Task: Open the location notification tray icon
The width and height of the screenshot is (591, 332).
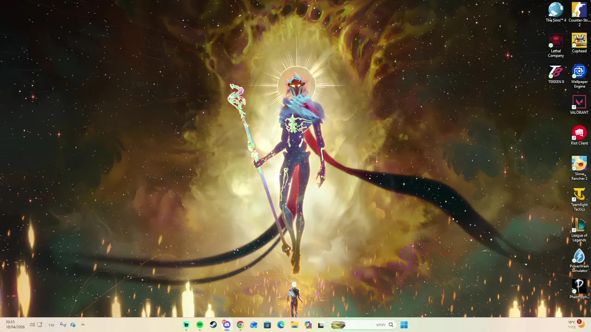Action: [x=63, y=325]
